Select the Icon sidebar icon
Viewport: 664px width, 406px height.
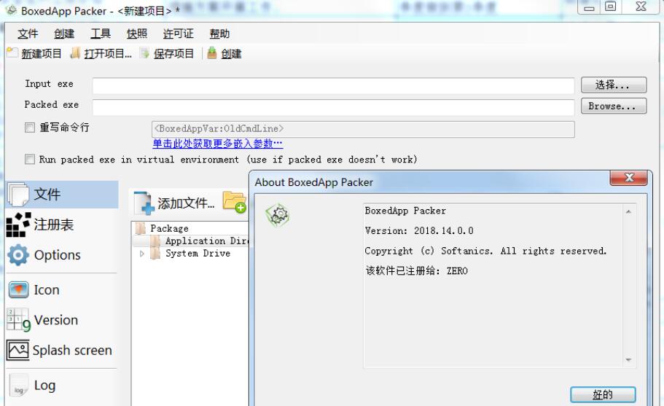19,290
